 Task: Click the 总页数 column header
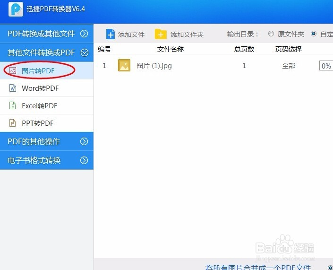[244, 49]
